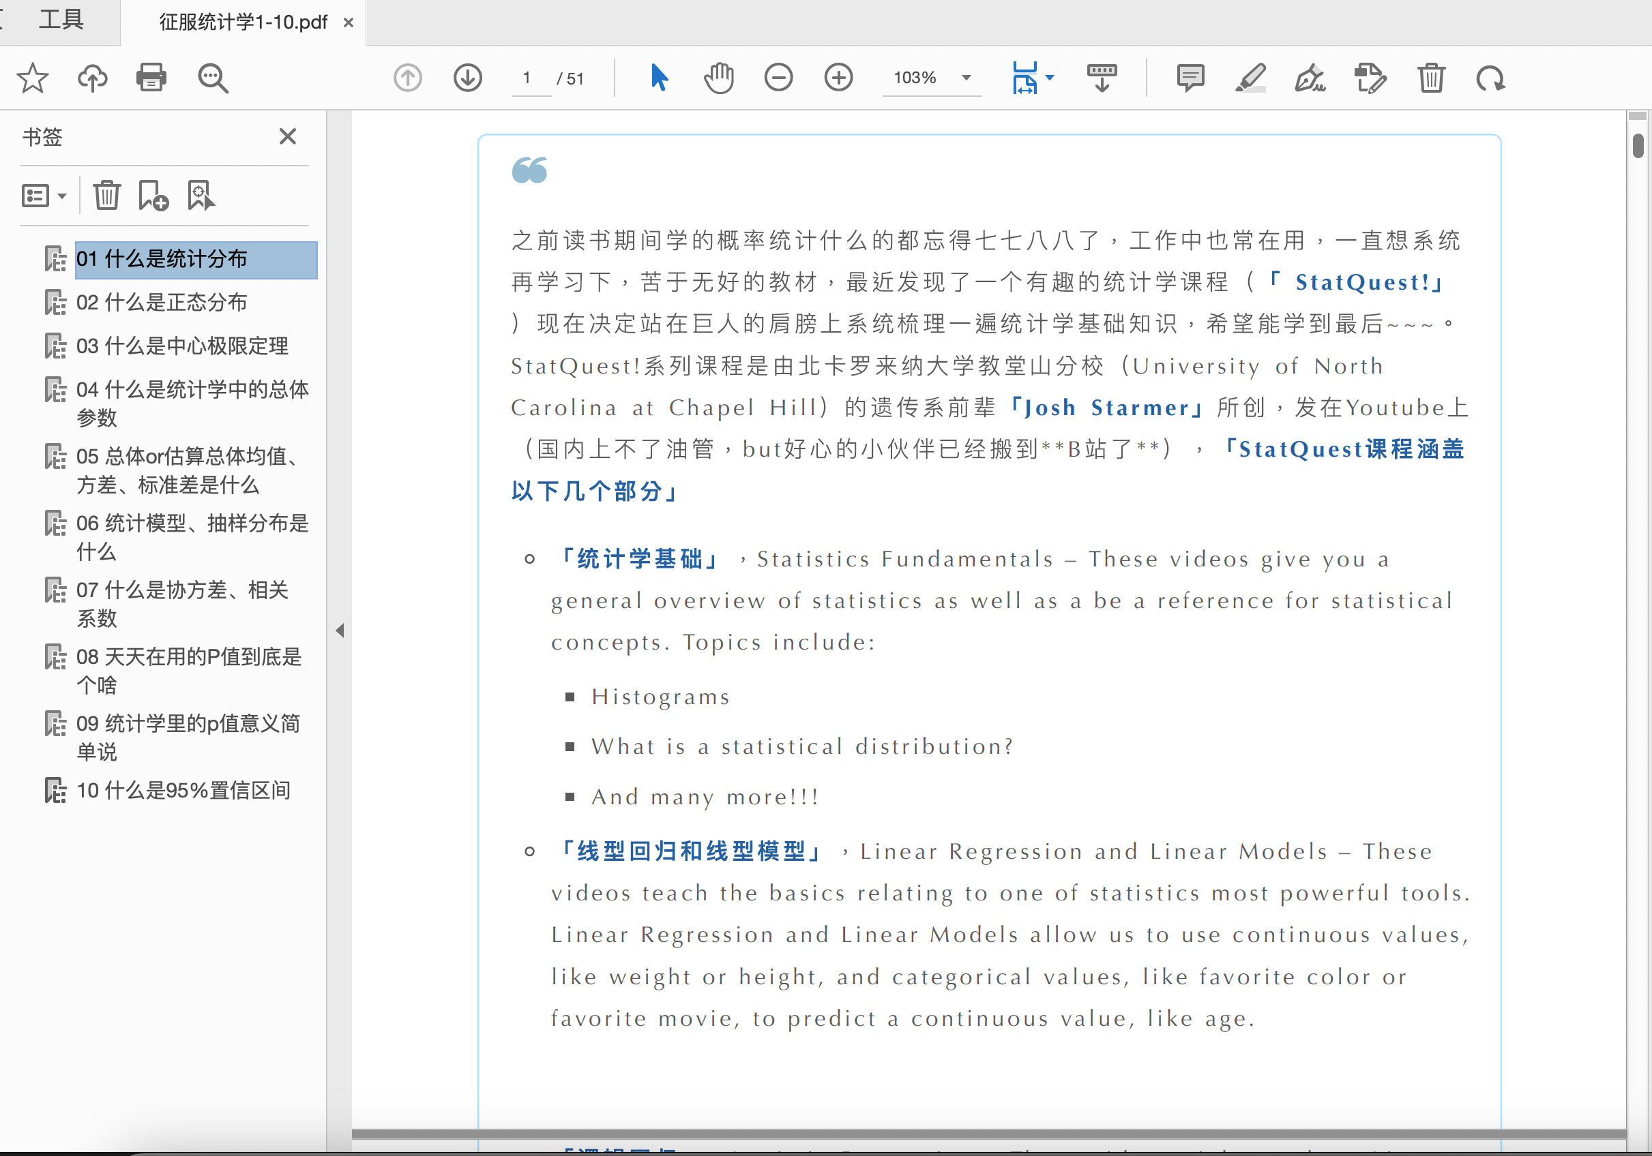The width and height of the screenshot is (1652, 1156).
Task: Open the 工具 tab
Action: coord(61,20)
